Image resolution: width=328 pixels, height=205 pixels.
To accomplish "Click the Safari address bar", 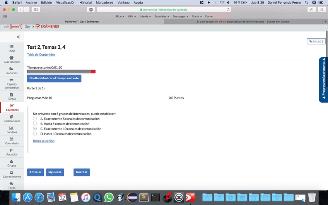I will pyautogui.click(x=164, y=9).
